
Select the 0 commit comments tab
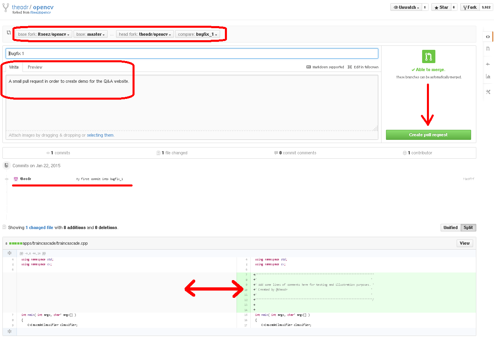click(x=295, y=153)
